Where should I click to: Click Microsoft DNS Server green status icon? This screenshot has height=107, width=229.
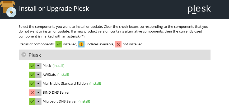32,101
